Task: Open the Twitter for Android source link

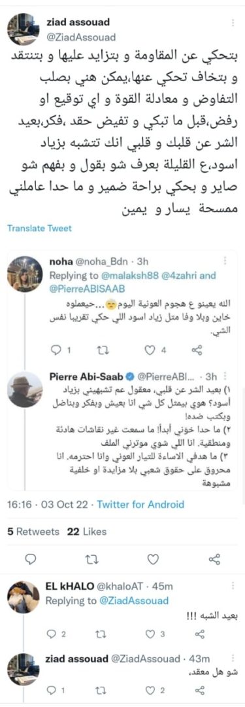Action: [140, 504]
